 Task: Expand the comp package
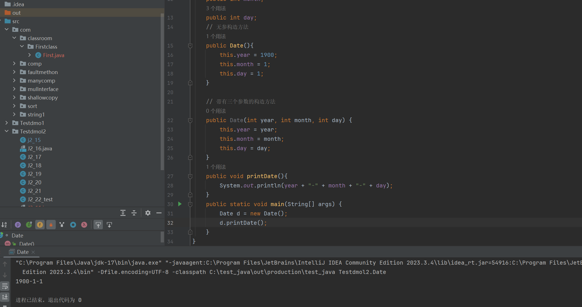(x=14, y=64)
